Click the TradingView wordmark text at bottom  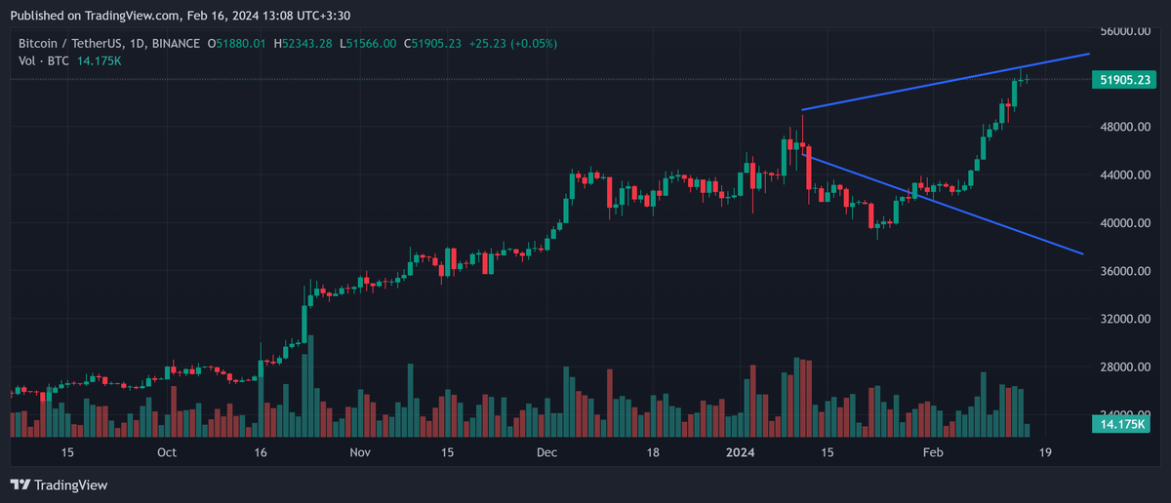pos(70,484)
